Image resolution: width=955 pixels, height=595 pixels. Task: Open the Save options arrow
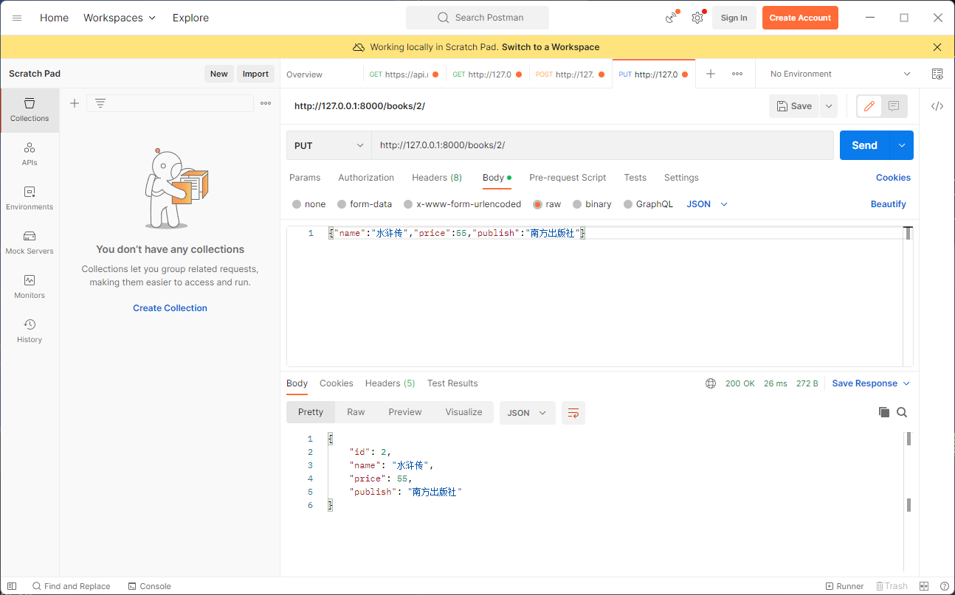(829, 106)
